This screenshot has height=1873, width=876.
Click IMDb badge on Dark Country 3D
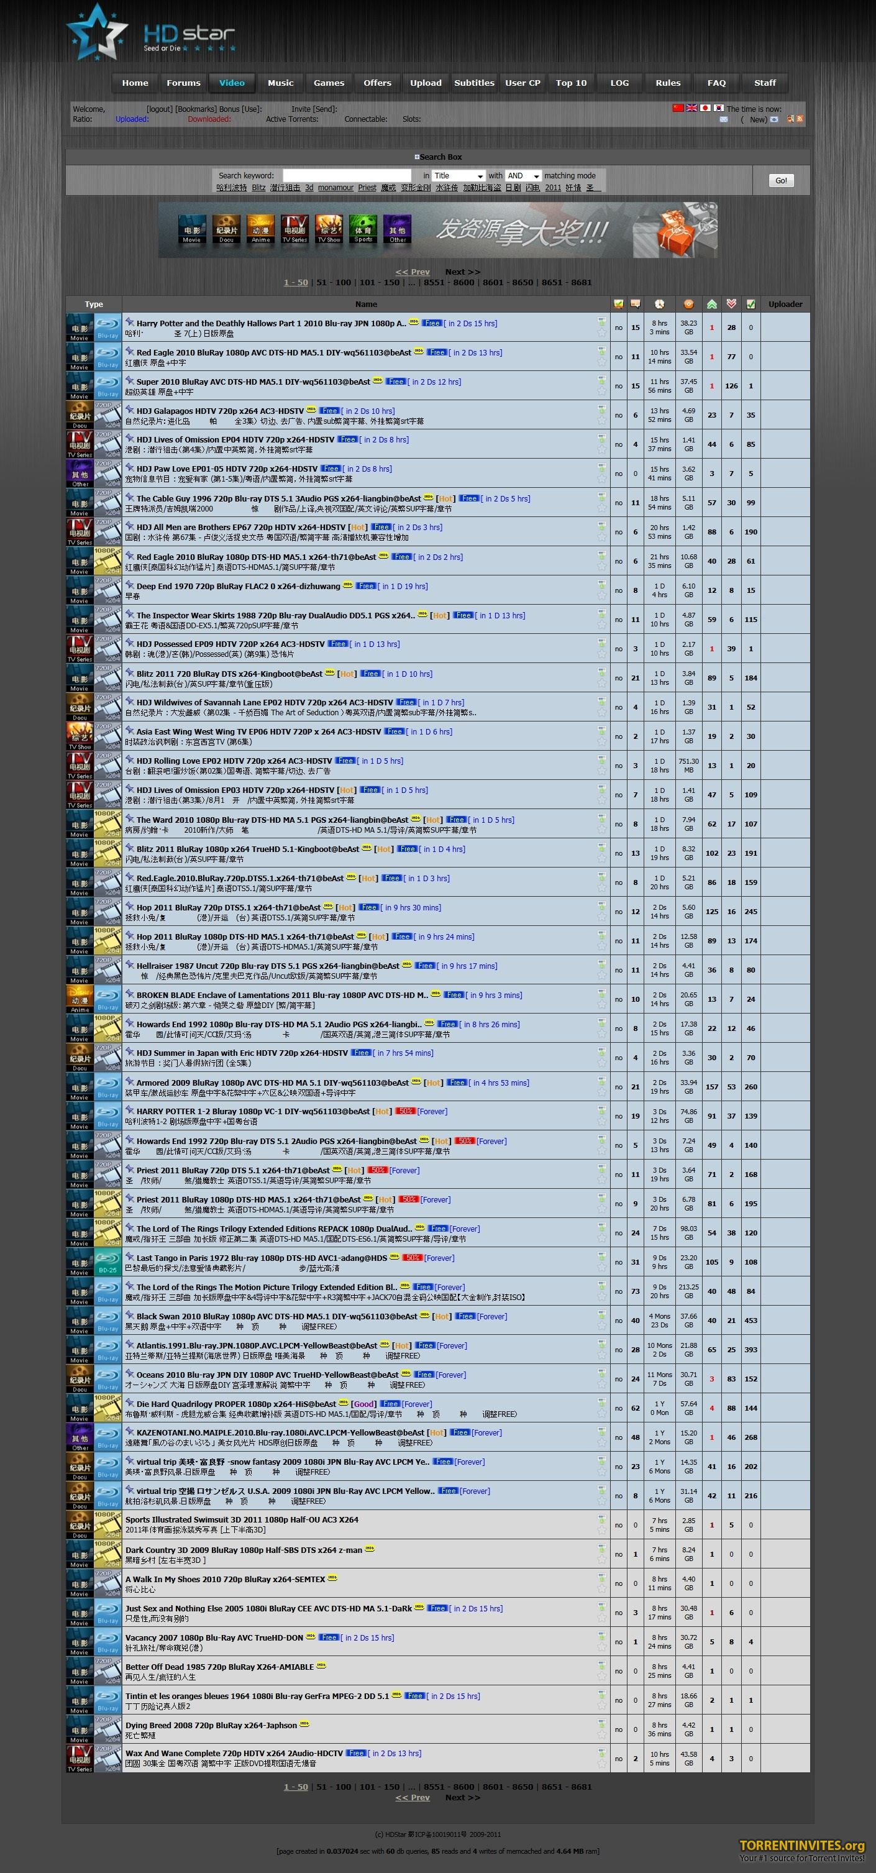[x=369, y=1549]
